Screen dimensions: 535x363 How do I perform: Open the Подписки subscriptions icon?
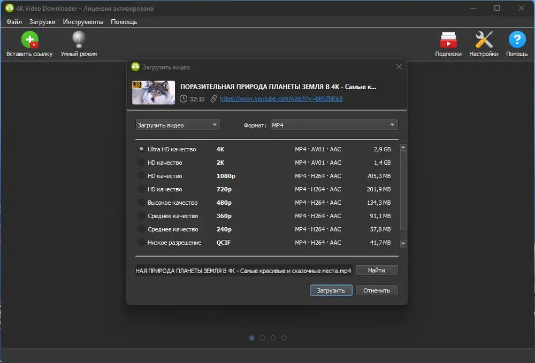[448, 41]
